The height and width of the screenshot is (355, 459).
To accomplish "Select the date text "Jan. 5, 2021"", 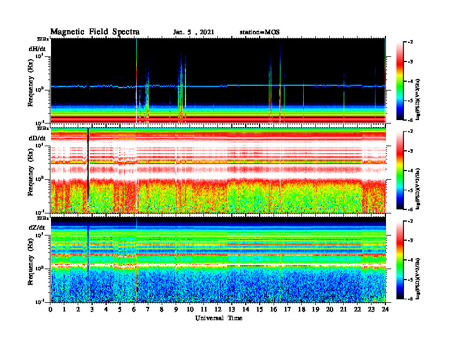I will (194, 32).
